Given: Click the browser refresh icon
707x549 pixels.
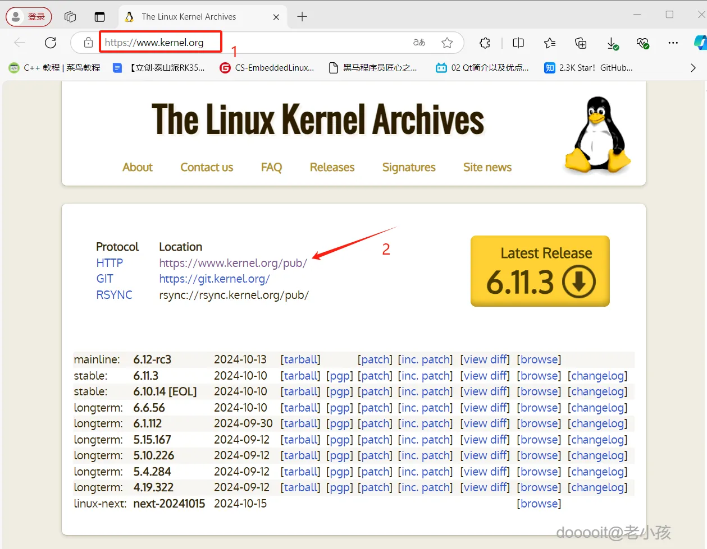Looking at the screenshot, I should click(x=51, y=43).
